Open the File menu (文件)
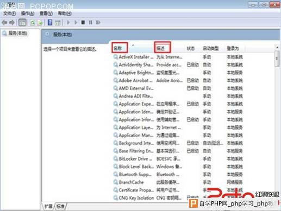The height and width of the screenshot is (211, 281). [x=9, y=14]
